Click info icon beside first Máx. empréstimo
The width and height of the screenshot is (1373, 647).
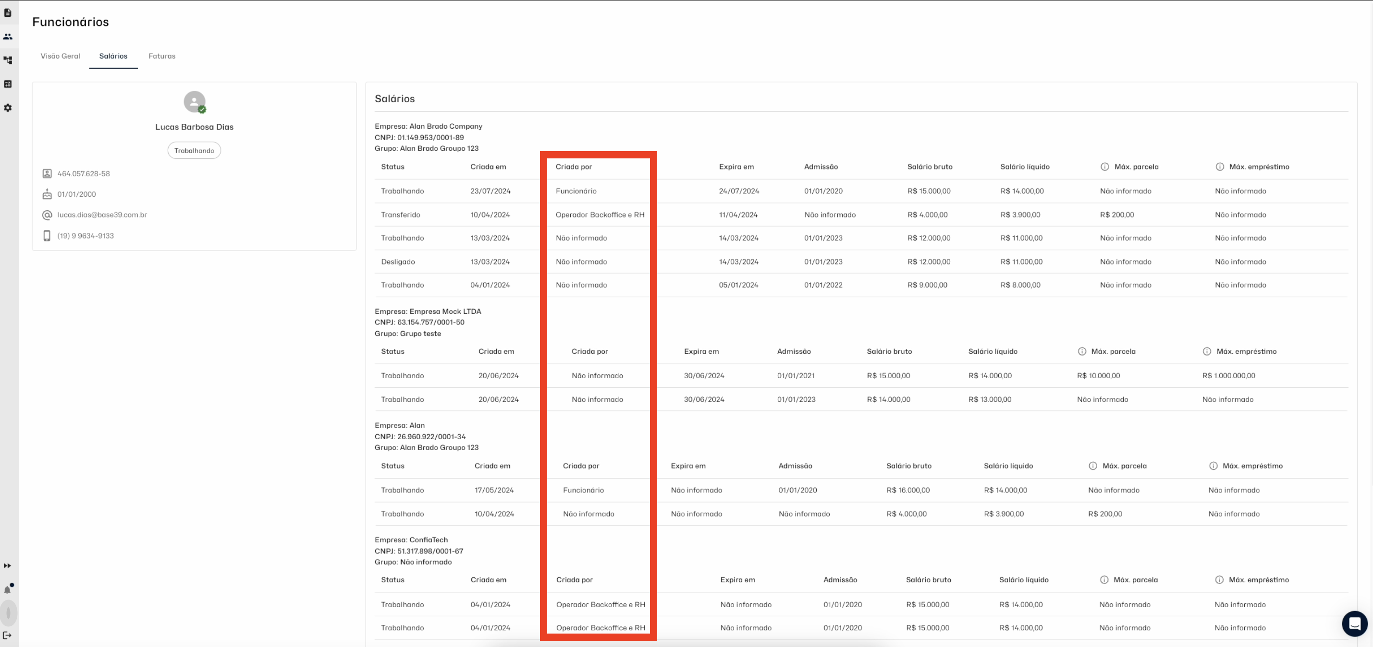tap(1219, 167)
